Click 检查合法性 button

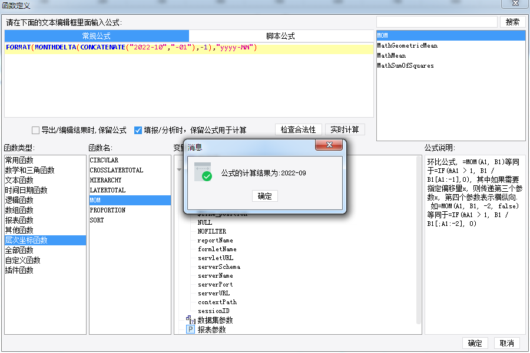click(x=298, y=129)
